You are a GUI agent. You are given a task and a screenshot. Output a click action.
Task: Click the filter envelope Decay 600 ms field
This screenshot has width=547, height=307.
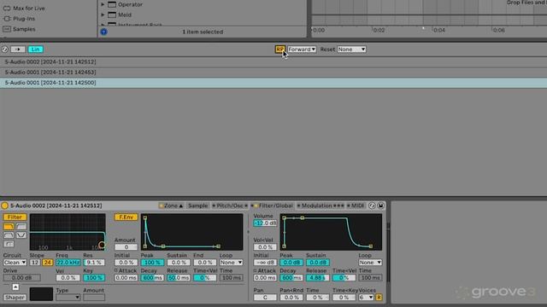pyautogui.click(x=152, y=278)
